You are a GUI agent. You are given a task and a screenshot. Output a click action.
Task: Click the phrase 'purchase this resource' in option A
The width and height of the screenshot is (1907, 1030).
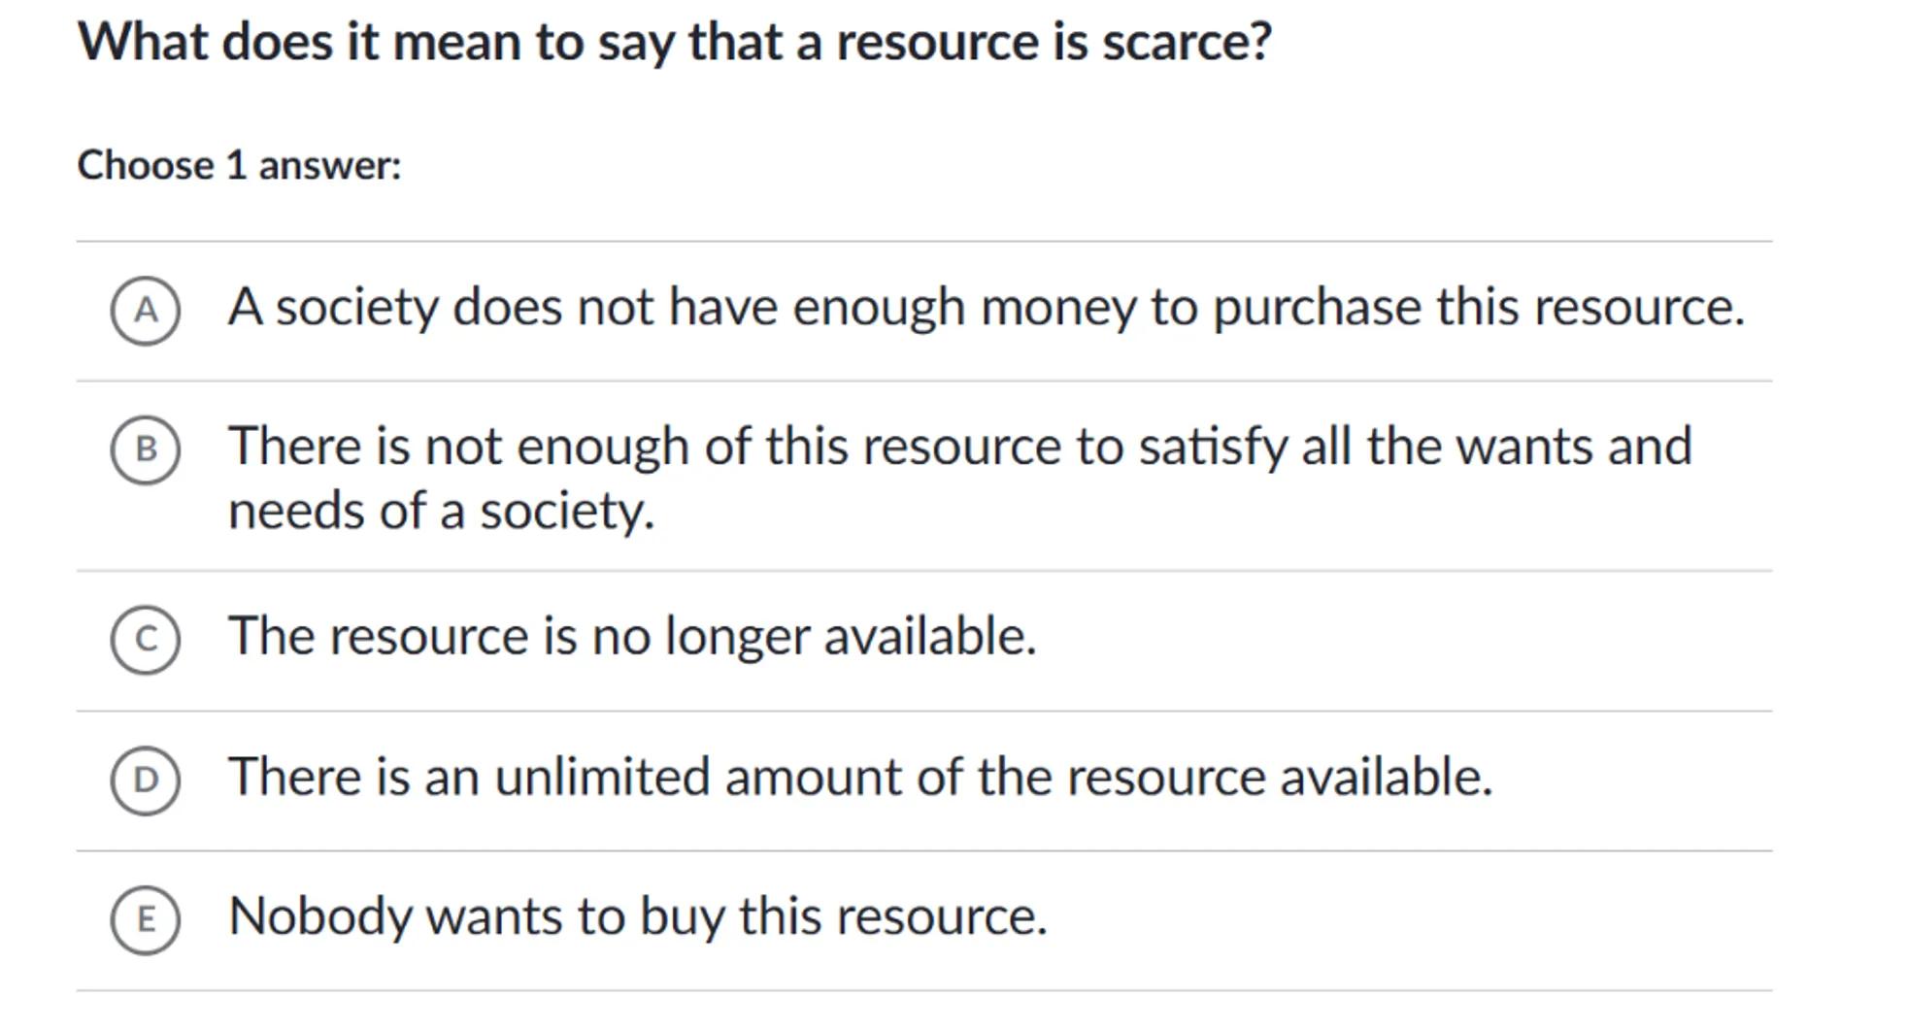click(x=1478, y=308)
